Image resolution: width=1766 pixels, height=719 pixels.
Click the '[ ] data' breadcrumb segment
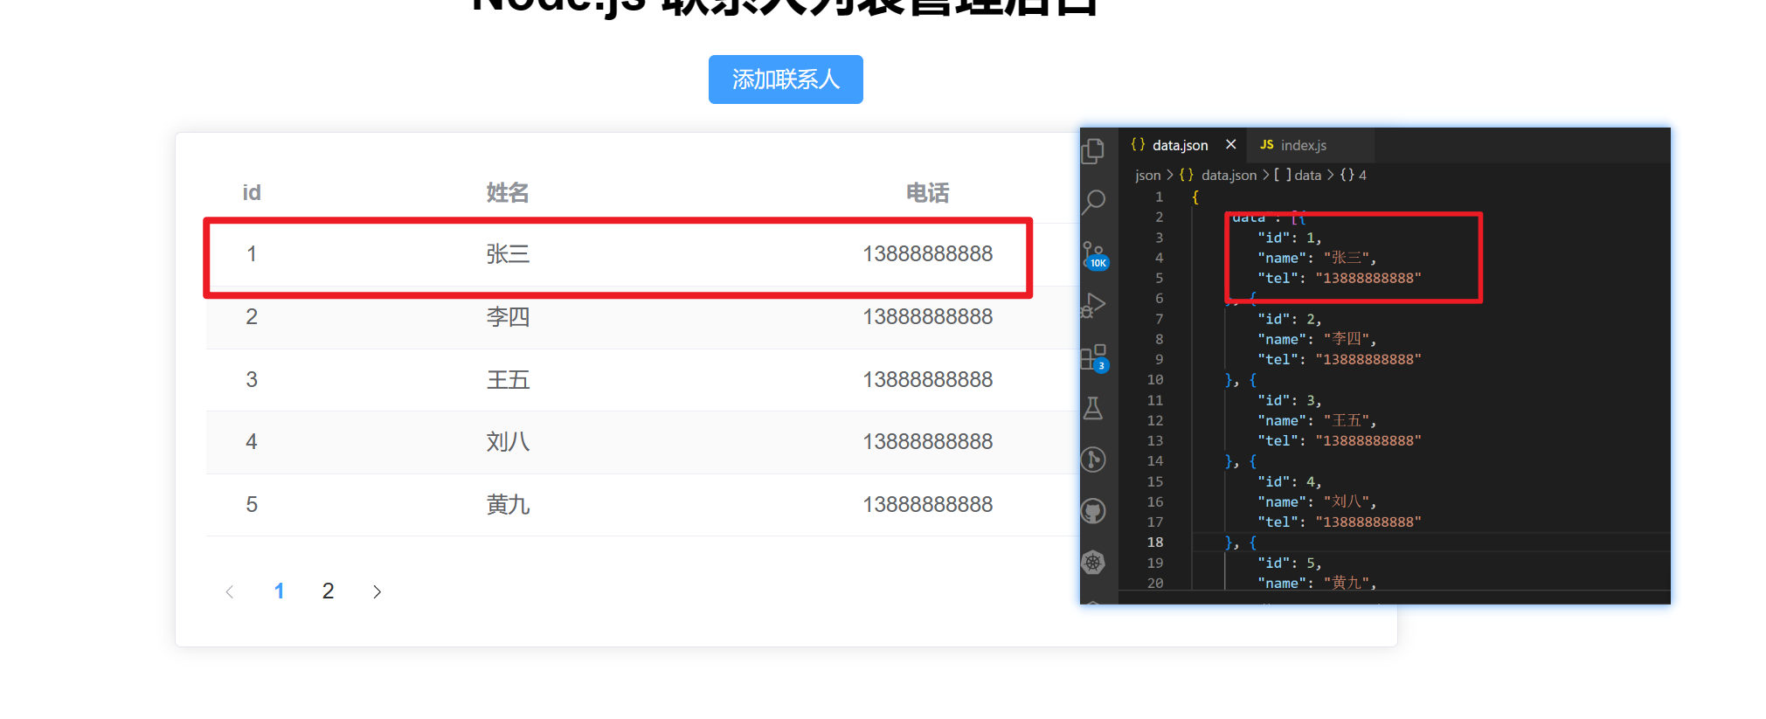tap(1298, 176)
